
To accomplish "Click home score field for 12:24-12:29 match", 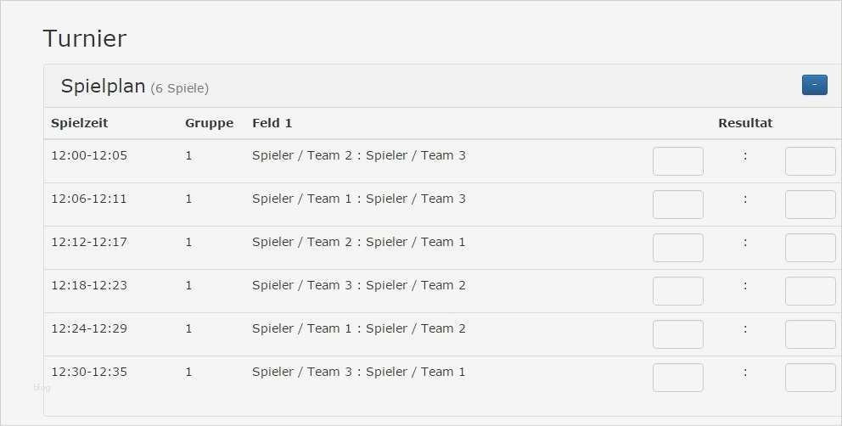I will 677,334.
